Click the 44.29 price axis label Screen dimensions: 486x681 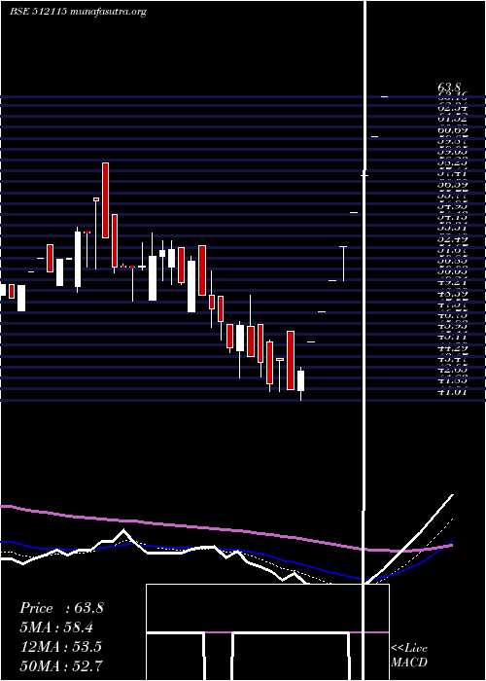(x=452, y=348)
